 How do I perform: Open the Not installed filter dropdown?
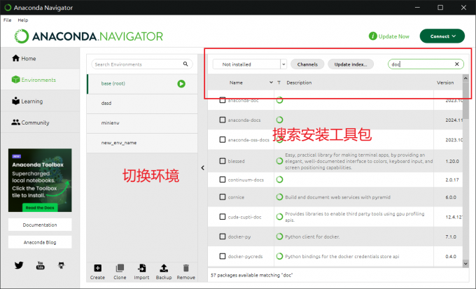(249, 64)
